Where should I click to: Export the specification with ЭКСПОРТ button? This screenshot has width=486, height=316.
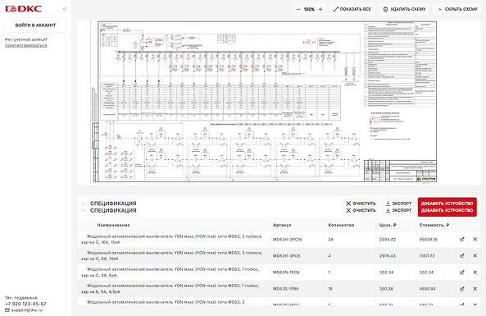click(398, 207)
